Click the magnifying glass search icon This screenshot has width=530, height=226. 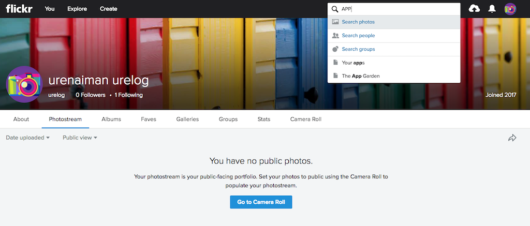tap(335, 9)
